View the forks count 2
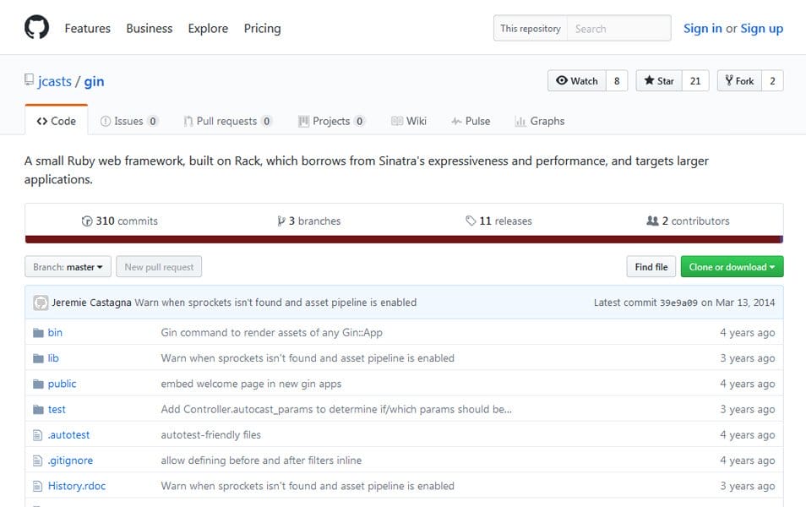Viewport: 806px width, 507px height. coord(772,81)
